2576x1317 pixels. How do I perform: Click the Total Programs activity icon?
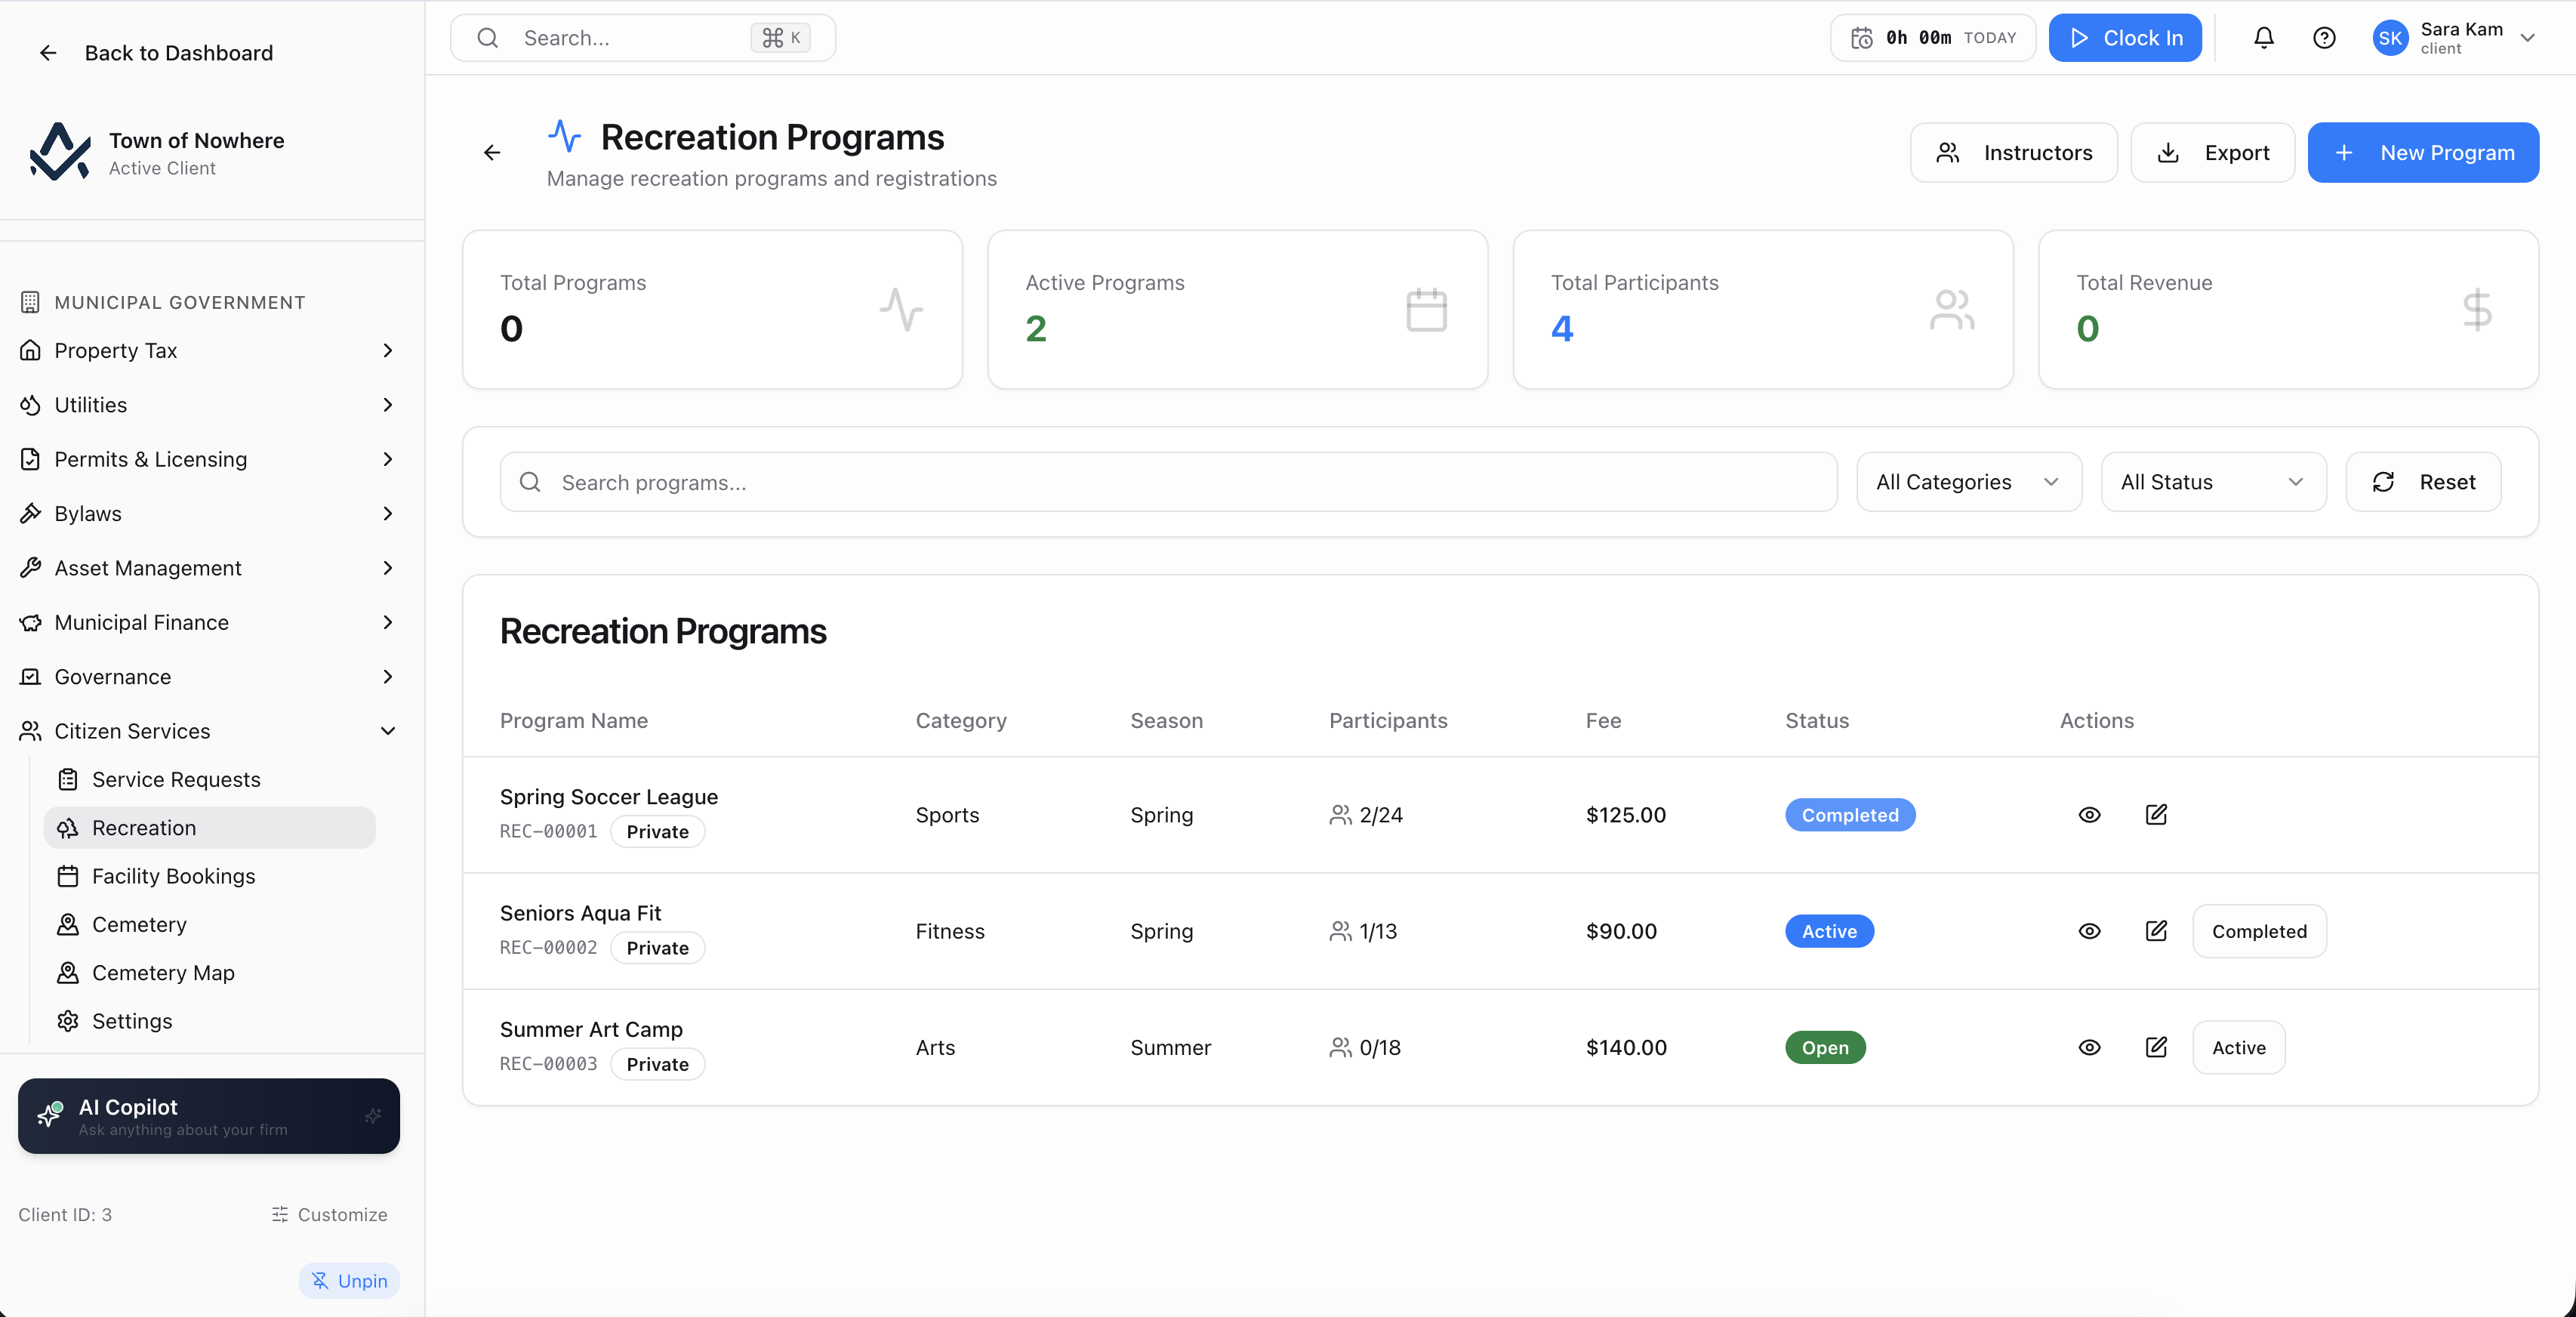click(x=901, y=309)
